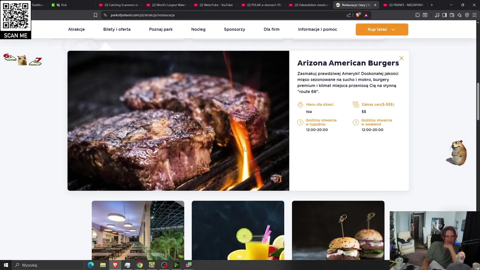The width and height of the screenshot is (480, 270).
Task: Open Google Chrome from the taskbar
Action: (139, 265)
